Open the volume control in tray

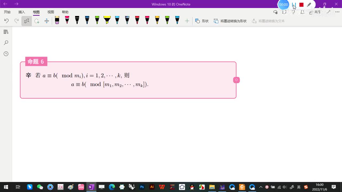click(285, 187)
